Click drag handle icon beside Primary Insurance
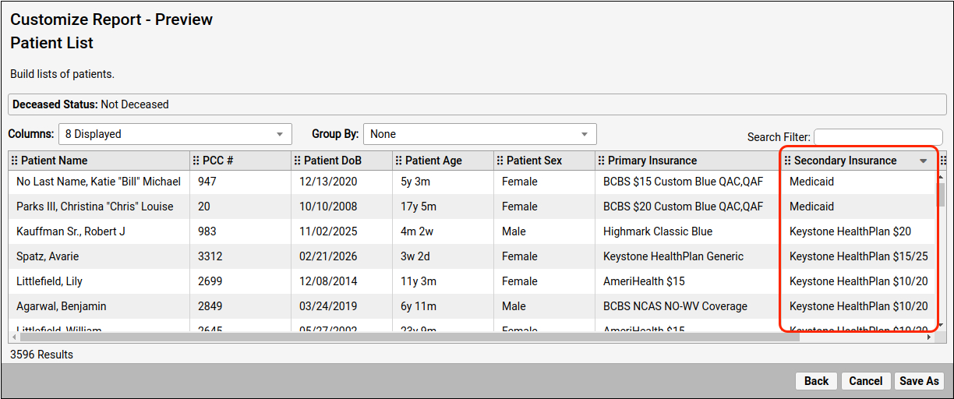Screen dimensions: 954x399 coord(602,161)
